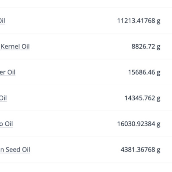Click empty middle of the Kernel Oil row

[x=78, y=46]
